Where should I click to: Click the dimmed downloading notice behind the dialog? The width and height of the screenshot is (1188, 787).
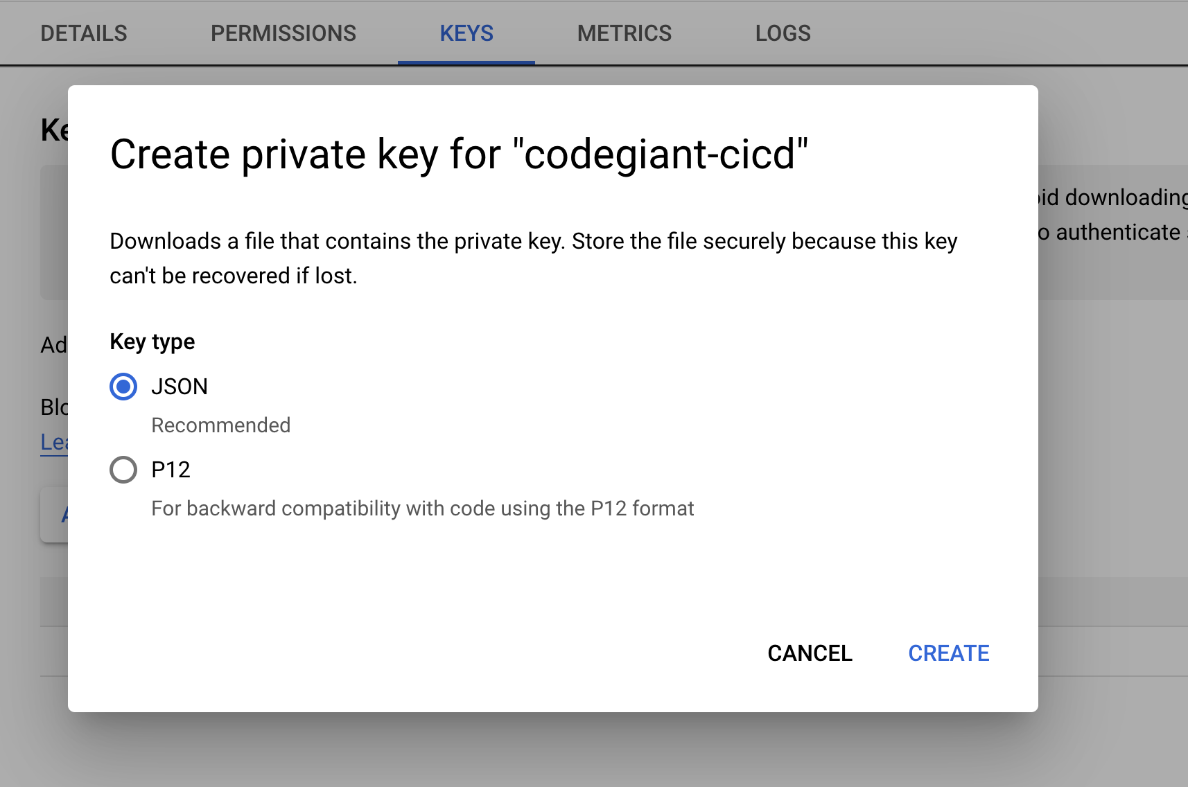pyautogui.click(x=1113, y=215)
